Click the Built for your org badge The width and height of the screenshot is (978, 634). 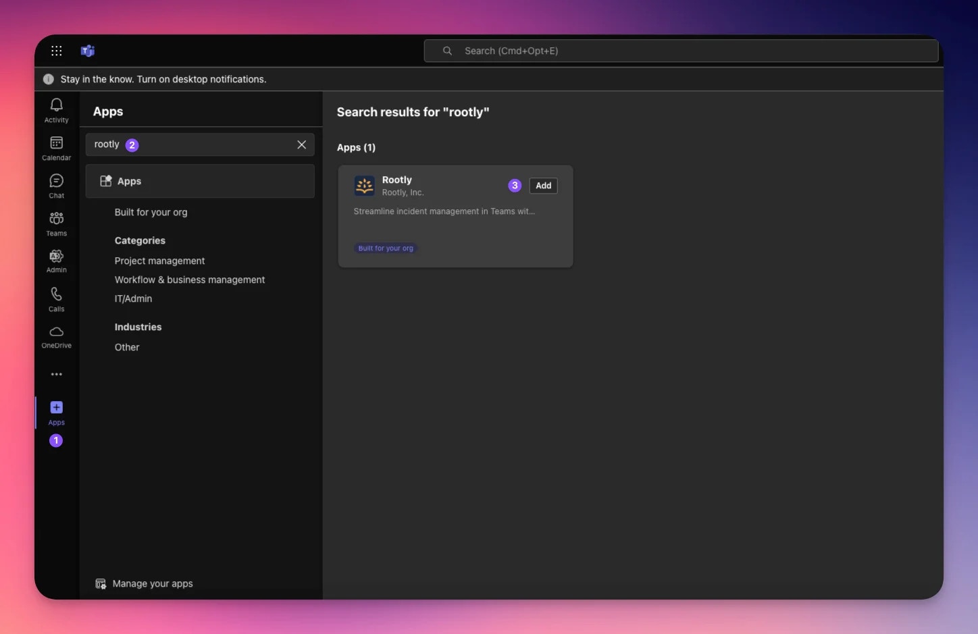386,248
